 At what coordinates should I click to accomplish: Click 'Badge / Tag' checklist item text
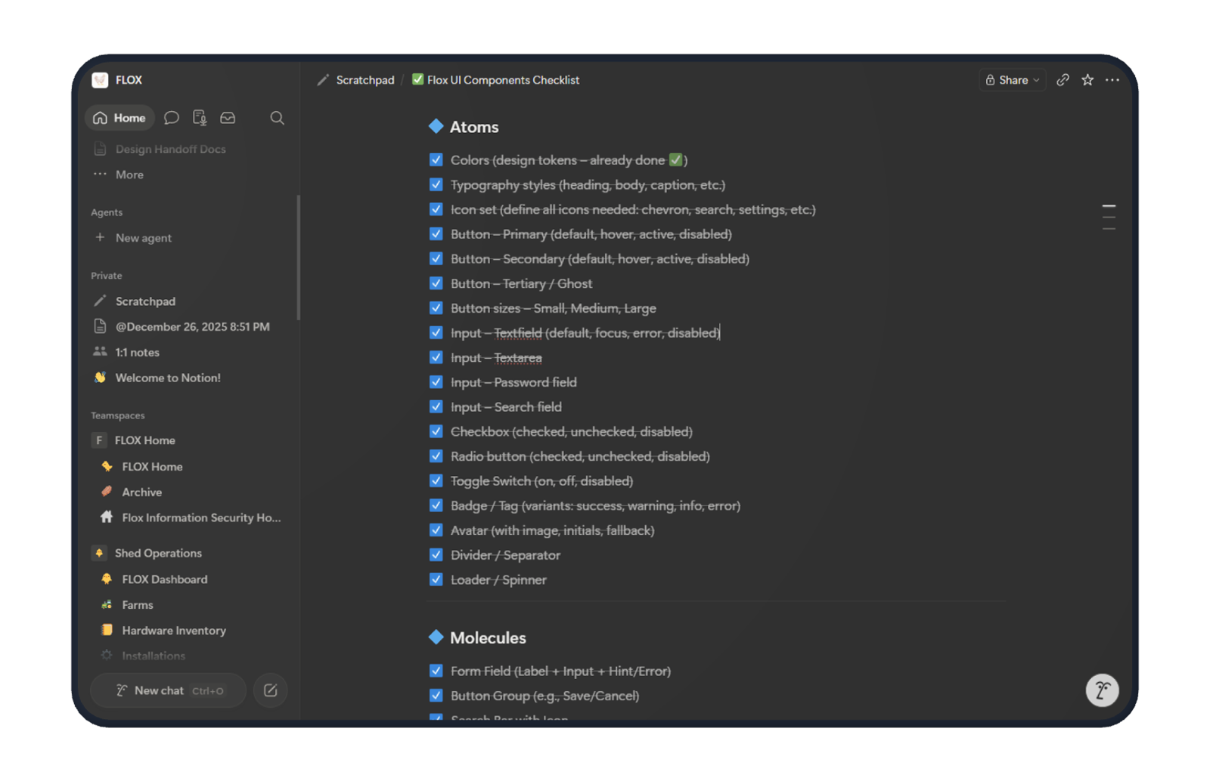595,505
